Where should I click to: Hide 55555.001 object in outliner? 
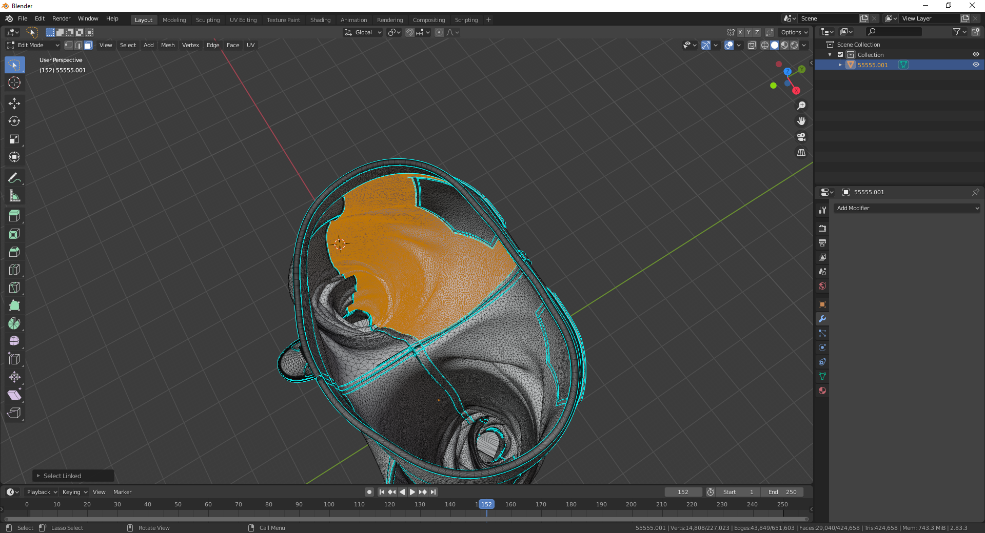(x=976, y=65)
